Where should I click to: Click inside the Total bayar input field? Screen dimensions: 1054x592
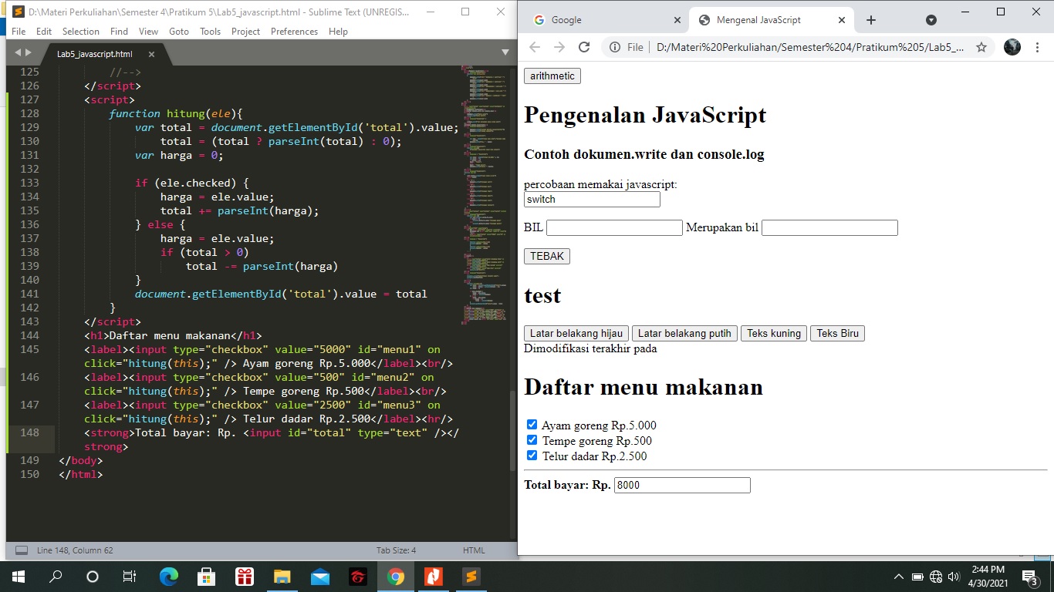681,485
